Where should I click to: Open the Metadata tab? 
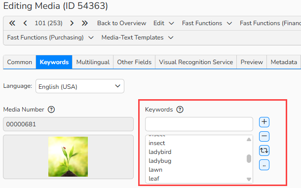point(284,62)
